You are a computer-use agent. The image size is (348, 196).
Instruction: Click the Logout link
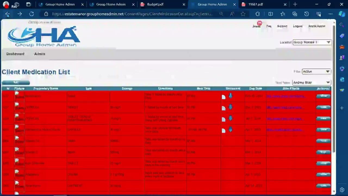[x=298, y=26]
